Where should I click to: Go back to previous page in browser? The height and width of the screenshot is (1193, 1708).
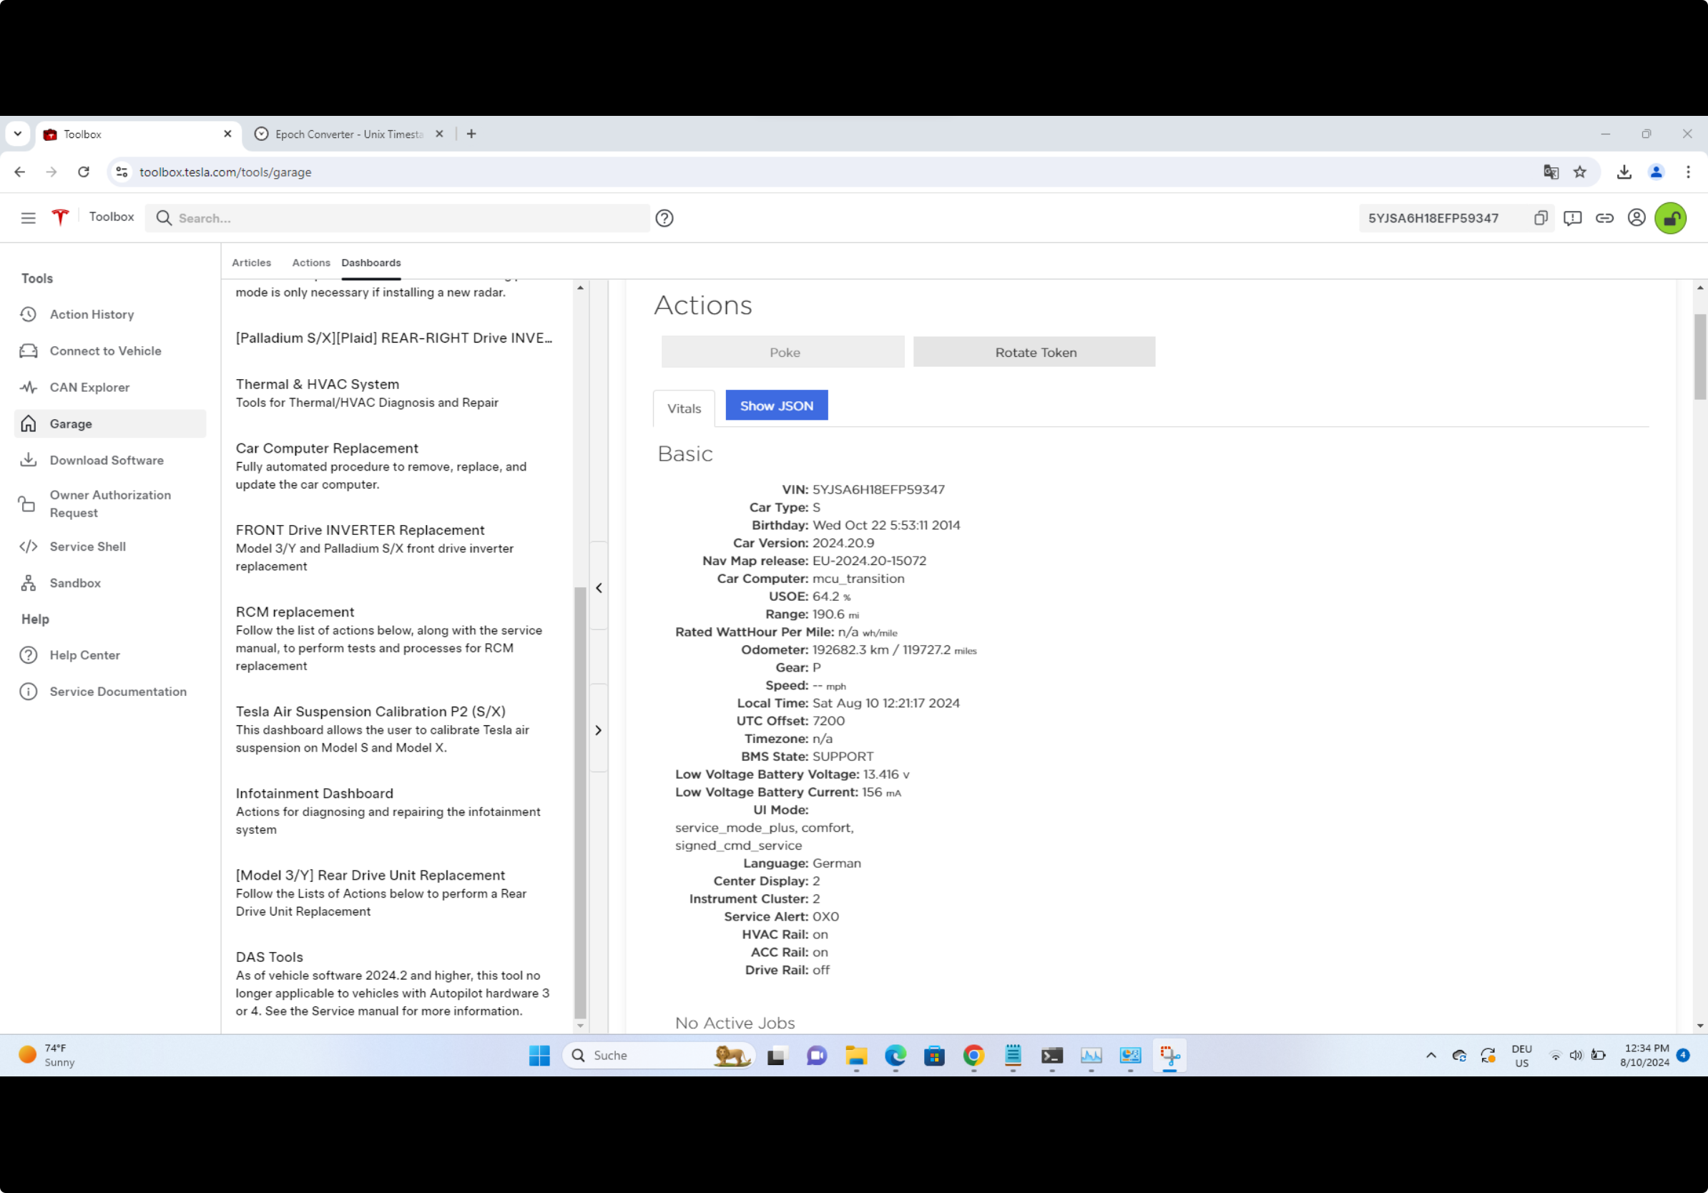(20, 172)
